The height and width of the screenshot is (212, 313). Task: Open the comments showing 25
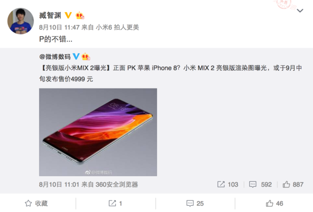click(195, 204)
